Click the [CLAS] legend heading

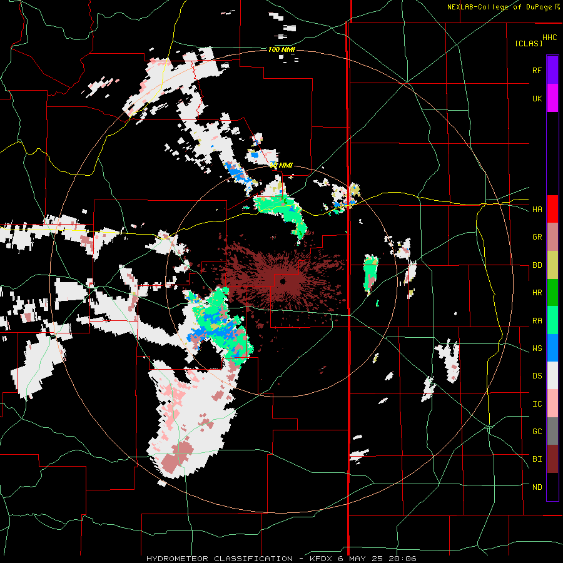[x=529, y=43]
